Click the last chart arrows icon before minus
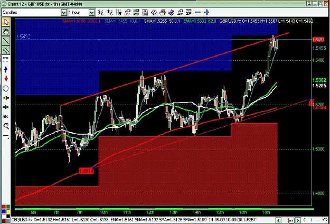 [x=188, y=13]
